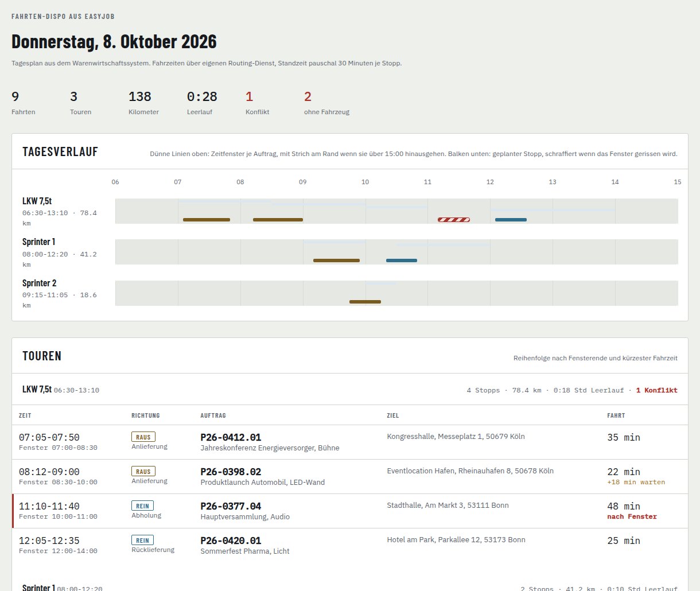Click the '1 Konflikt' label in LKW tour header
Image resolution: width=700 pixels, height=591 pixels.
coord(656,390)
